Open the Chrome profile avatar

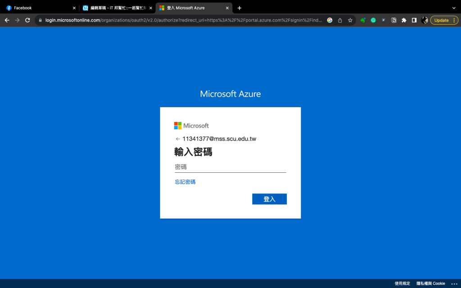click(424, 20)
